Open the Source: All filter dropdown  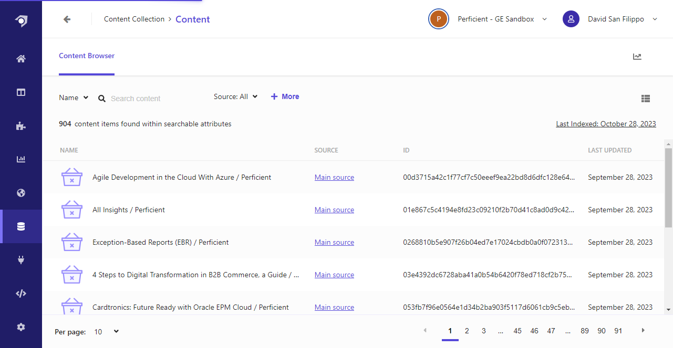click(x=235, y=96)
